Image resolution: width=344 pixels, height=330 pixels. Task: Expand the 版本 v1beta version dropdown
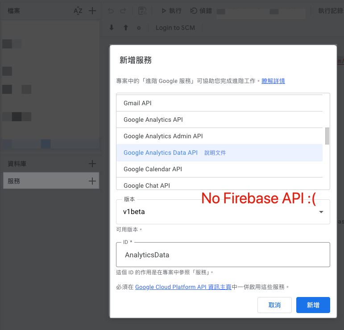(x=321, y=212)
